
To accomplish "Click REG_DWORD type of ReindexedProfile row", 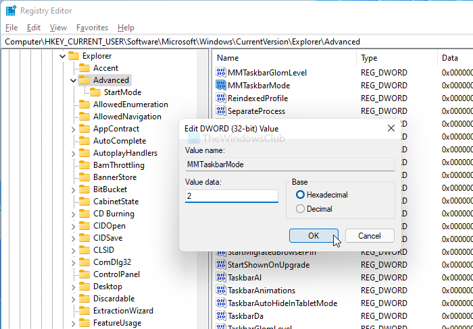I will coord(384,98).
